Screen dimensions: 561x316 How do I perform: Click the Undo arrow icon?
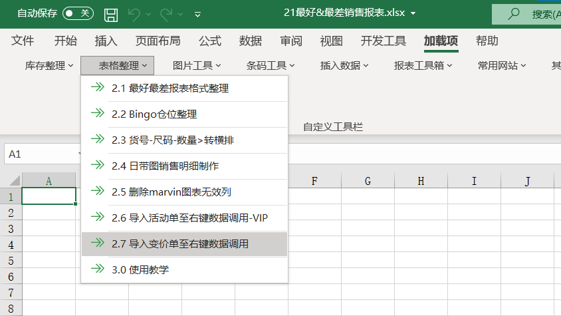(x=134, y=15)
